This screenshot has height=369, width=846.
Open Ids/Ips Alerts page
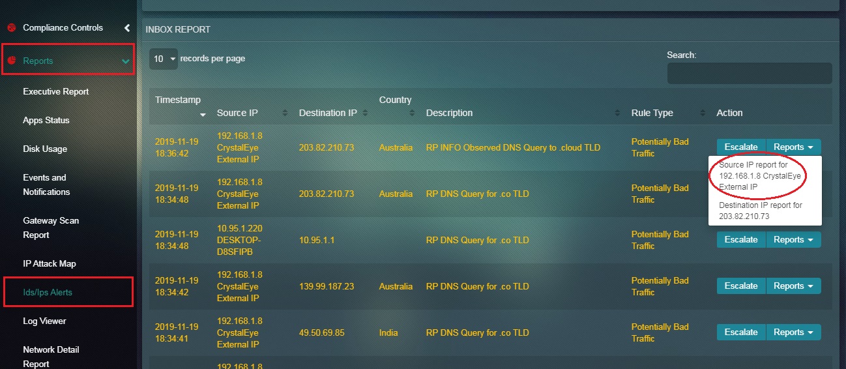(48, 293)
